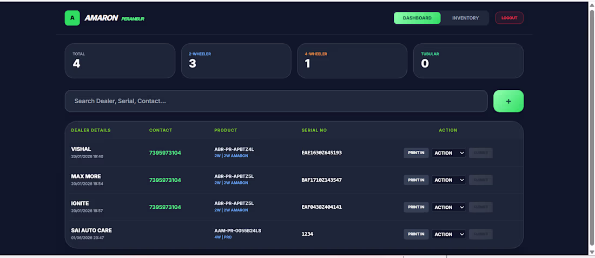The height and width of the screenshot is (258, 595).
Task: Click the green A logo icon
Action: pos(72,18)
